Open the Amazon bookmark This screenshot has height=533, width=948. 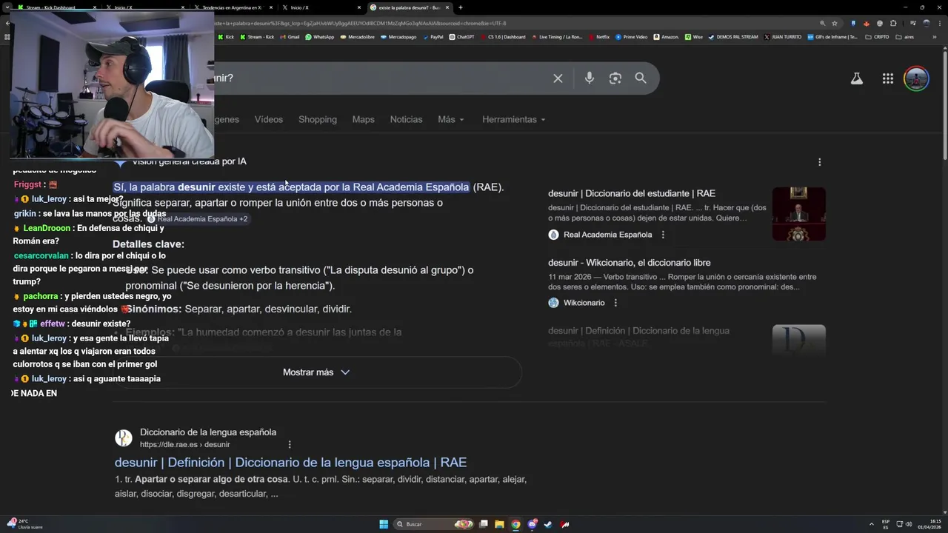coord(667,36)
